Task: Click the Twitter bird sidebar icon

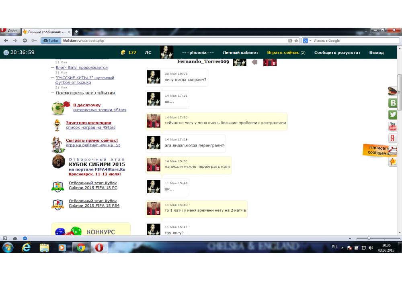Action: pyautogui.click(x=393, y=115)
